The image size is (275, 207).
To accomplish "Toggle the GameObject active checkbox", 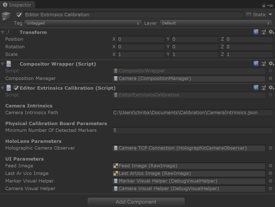I will point(19,15).
